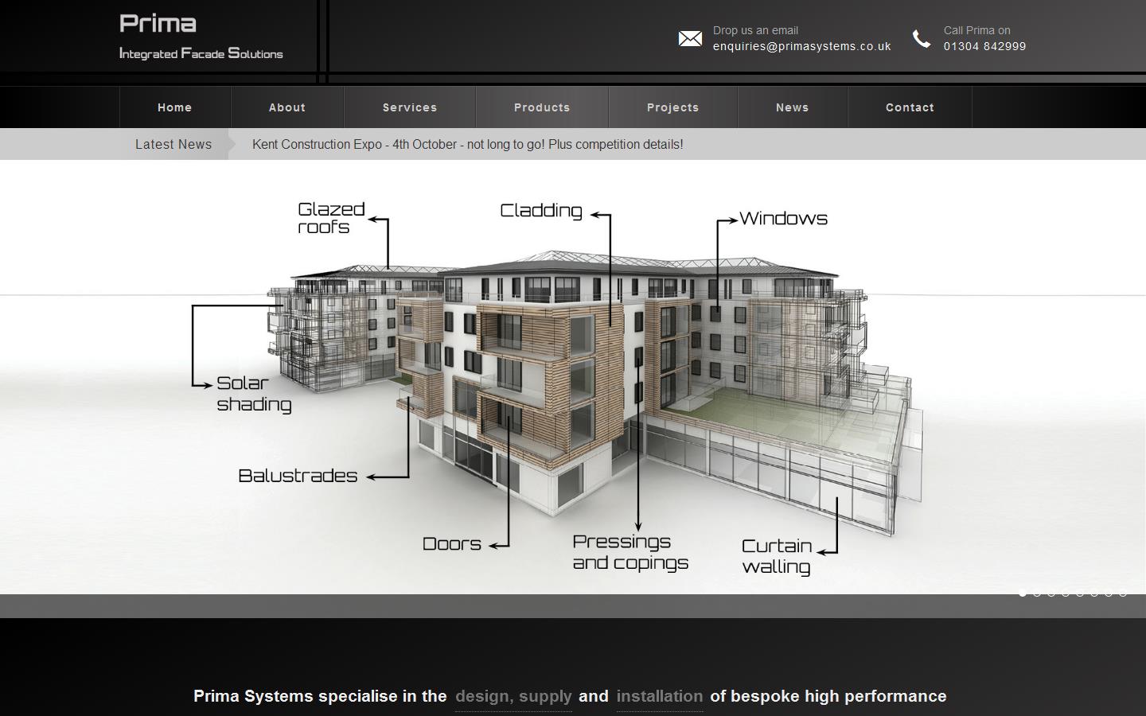Select the last carousel navigation dot
The image size is (1146, 716).
pyautogui.click(x=1122, y=592)
